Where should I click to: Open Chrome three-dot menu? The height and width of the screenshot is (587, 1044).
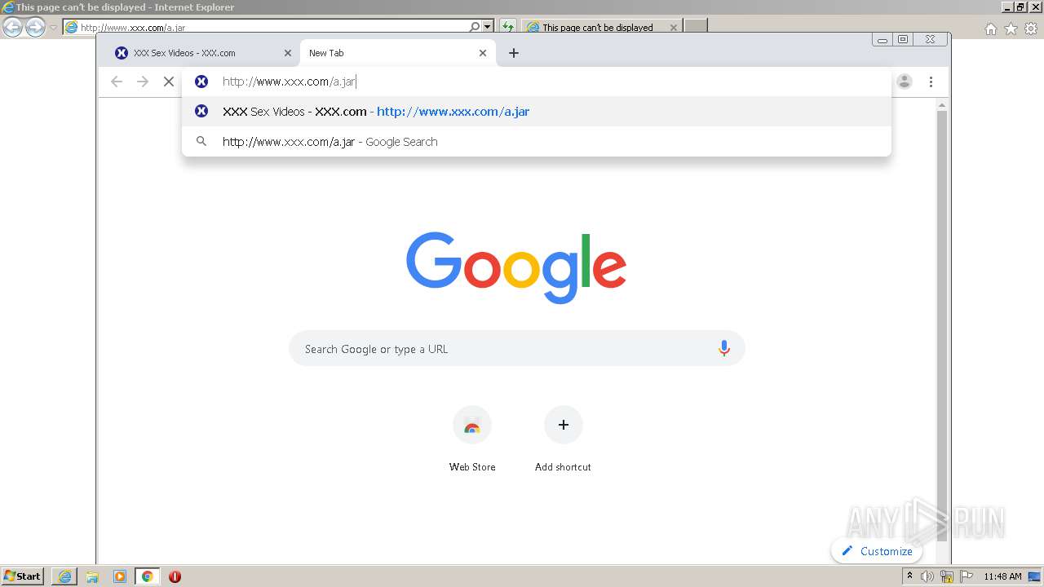coord(931,82)
